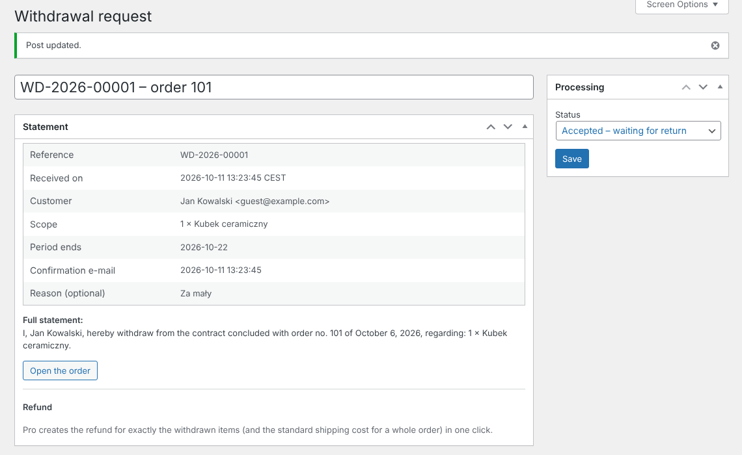Select reference value WD-2026-00001 in table
The image size is (742, 455).
[x=214, y=155]
